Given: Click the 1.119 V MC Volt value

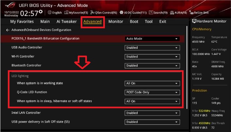Looking at the screenshot, I should 197,79.
